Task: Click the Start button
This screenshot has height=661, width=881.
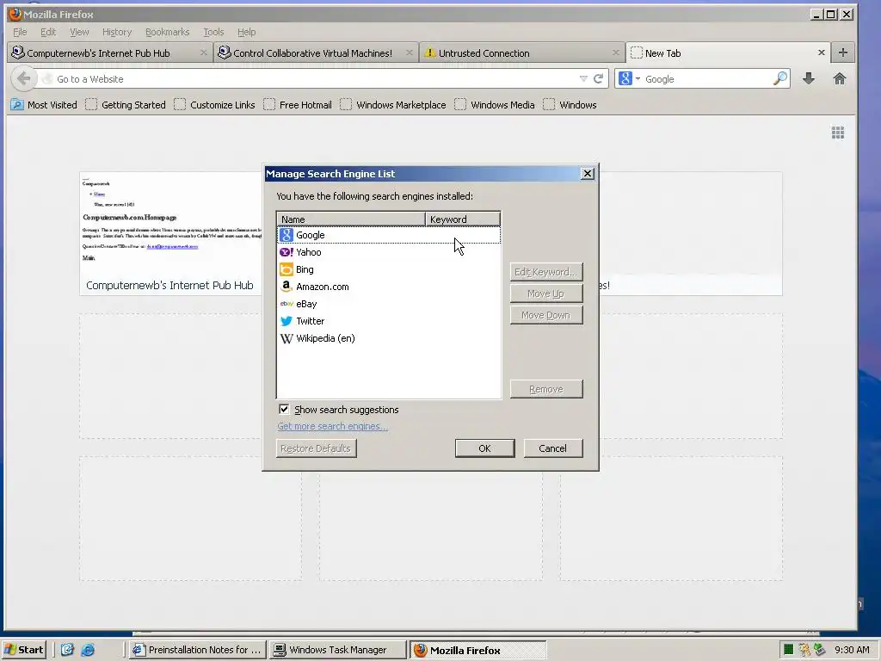Action: [24, 650]
